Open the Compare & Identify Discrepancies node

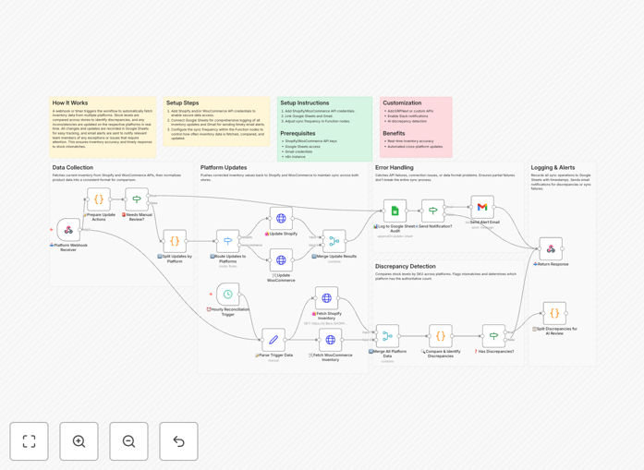tap(441, 336)
